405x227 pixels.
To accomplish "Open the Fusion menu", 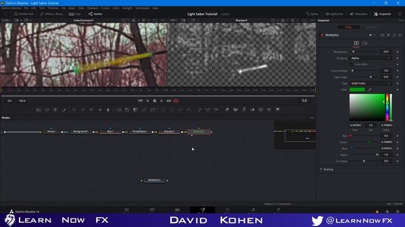I will coord(105,8).
